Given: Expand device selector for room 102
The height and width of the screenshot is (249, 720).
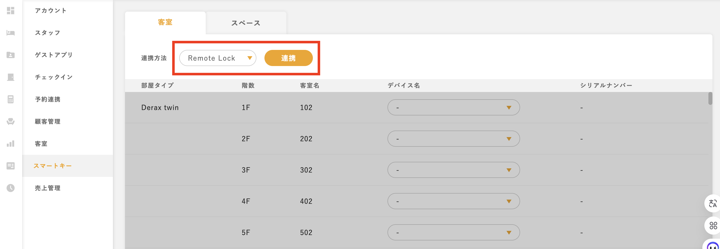Looking at the screenshot, I should (453, 107).
